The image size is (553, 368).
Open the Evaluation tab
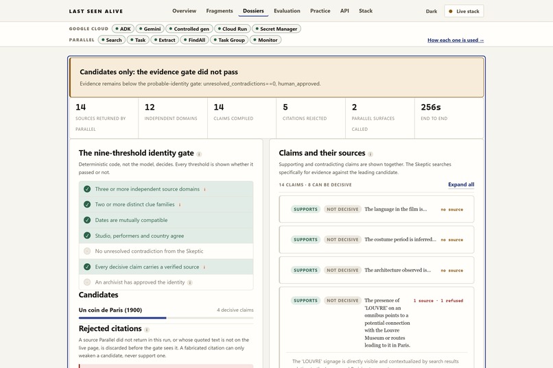(287, 11)
